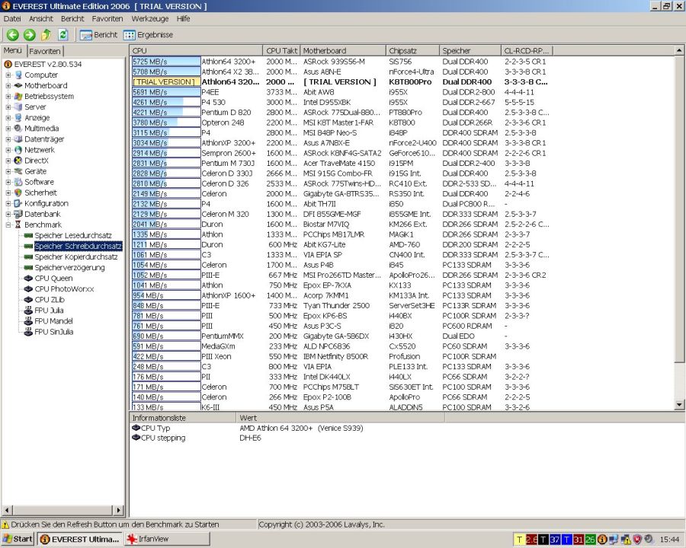Select the Computer tree icon
Screen dimensions: 686x548
click(x=18, y=75)
